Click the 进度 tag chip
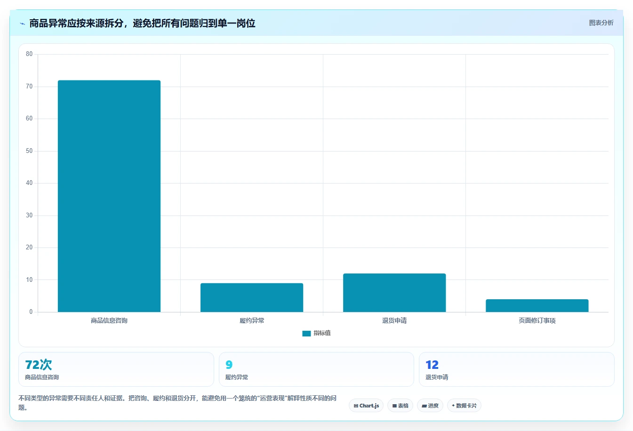 430,406
